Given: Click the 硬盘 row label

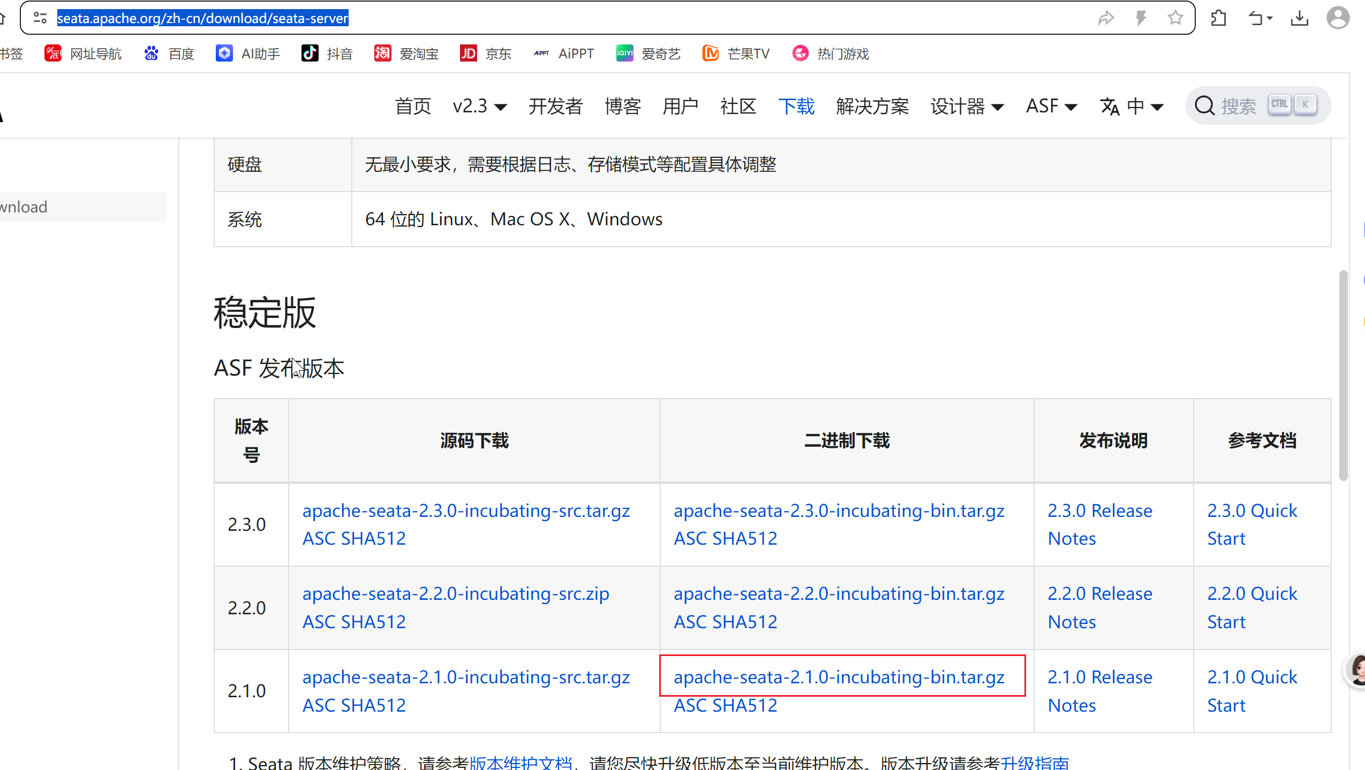Looking at the screenshot, I should coord(245,164).
